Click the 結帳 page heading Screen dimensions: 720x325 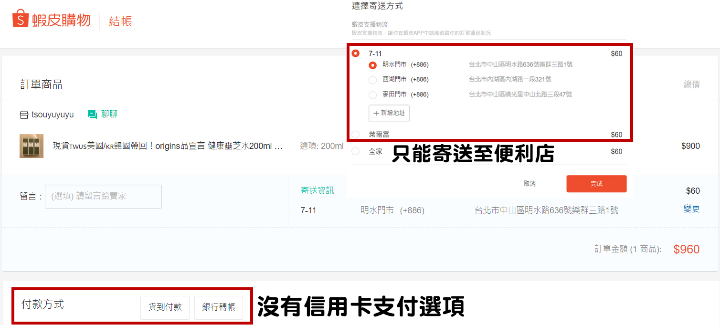pos(120,21)
